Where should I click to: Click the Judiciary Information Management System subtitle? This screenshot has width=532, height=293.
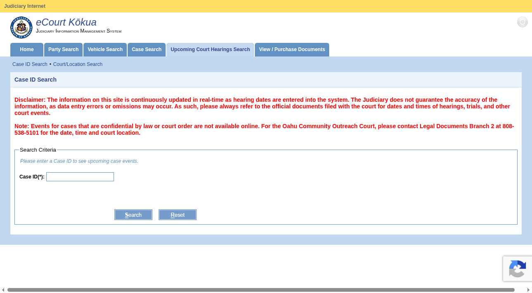pyautogui.click(x=78, y=31)
